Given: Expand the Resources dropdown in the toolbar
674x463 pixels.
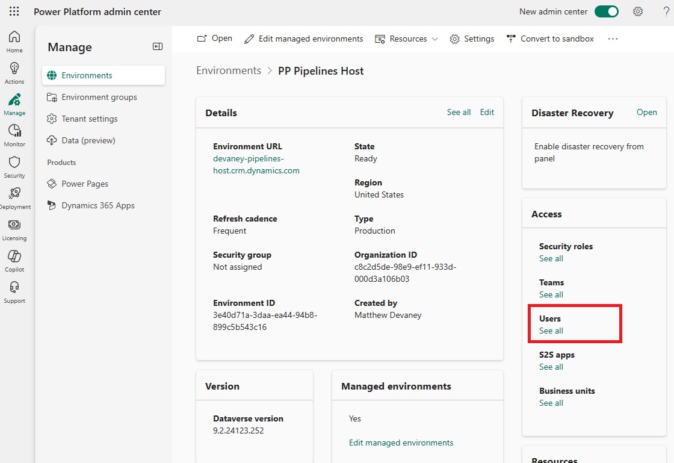Looking at the screenshot, I should (x=407, y=39).
